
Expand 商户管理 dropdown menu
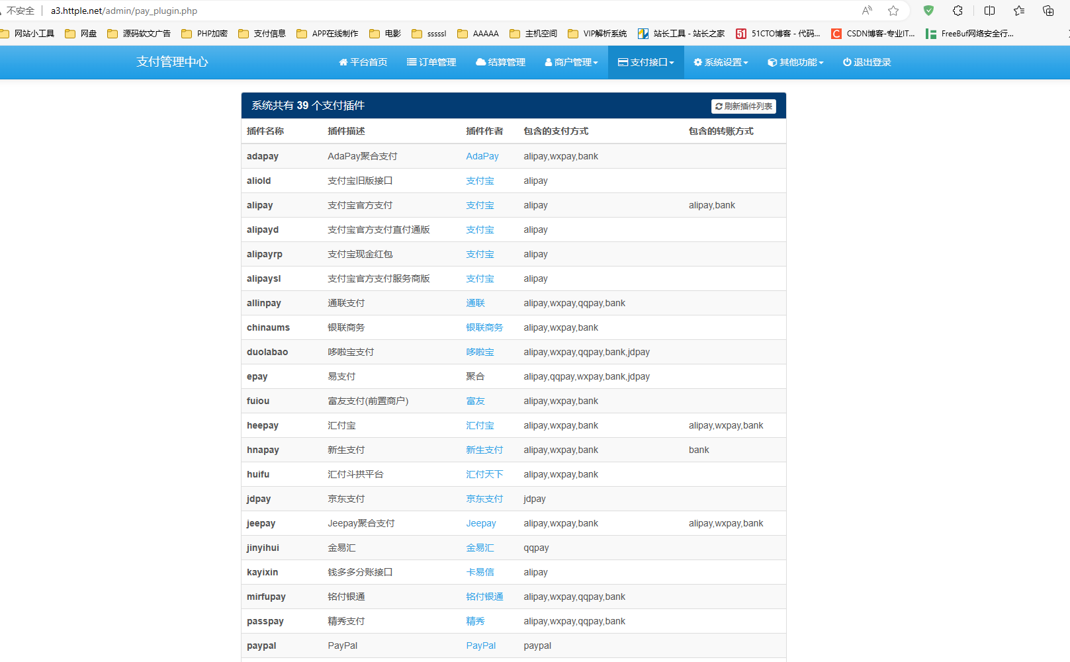(571, 62)
